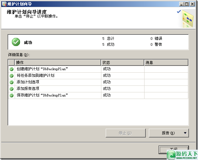Viewport: 198px width, 160px height.
Task: Click the maintenance plan graphic in the header
Action: tap(188, 18)
